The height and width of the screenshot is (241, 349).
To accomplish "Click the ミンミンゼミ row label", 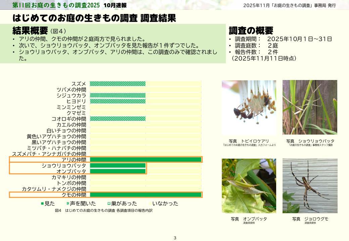I will click(x=71, y=107).
